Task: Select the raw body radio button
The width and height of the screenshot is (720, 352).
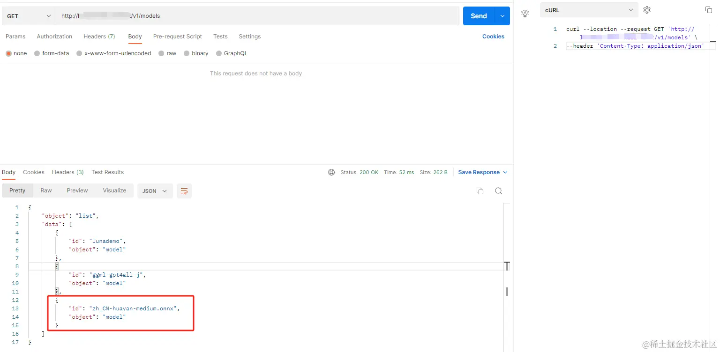Action: pos(161,53)
